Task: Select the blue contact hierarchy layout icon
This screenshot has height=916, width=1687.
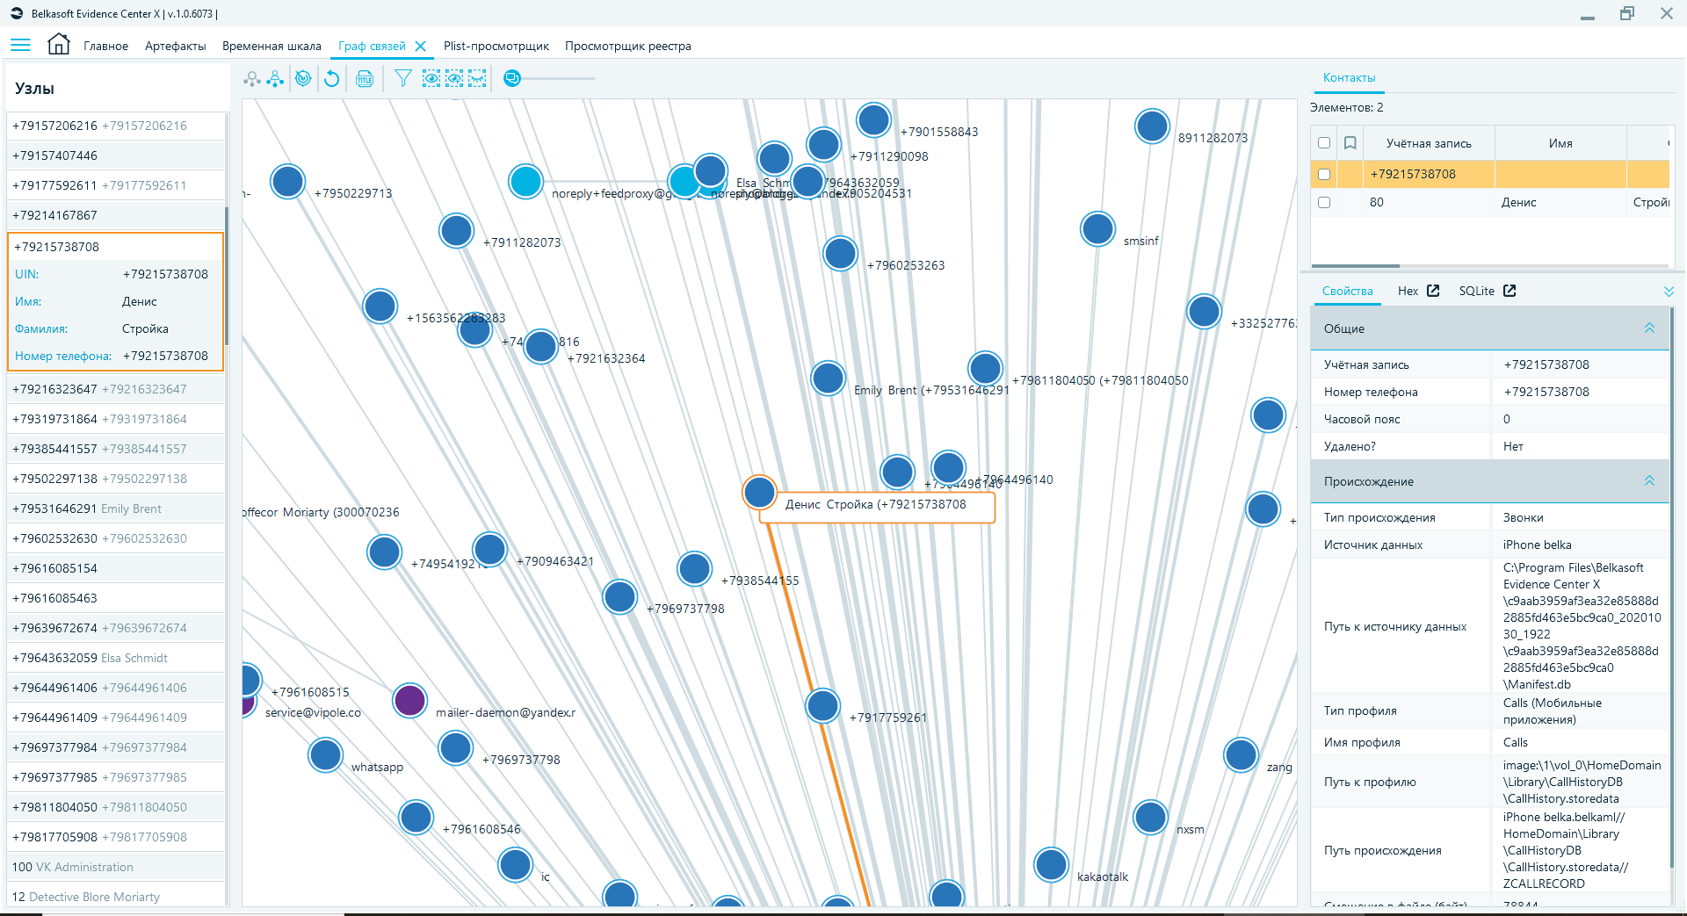Action: click(x=276, y=79)
